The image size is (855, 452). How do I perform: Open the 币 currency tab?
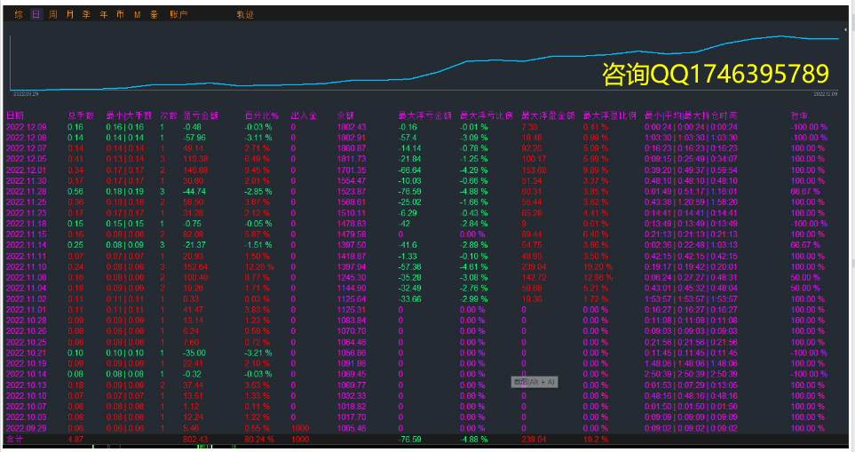[120, 15]
